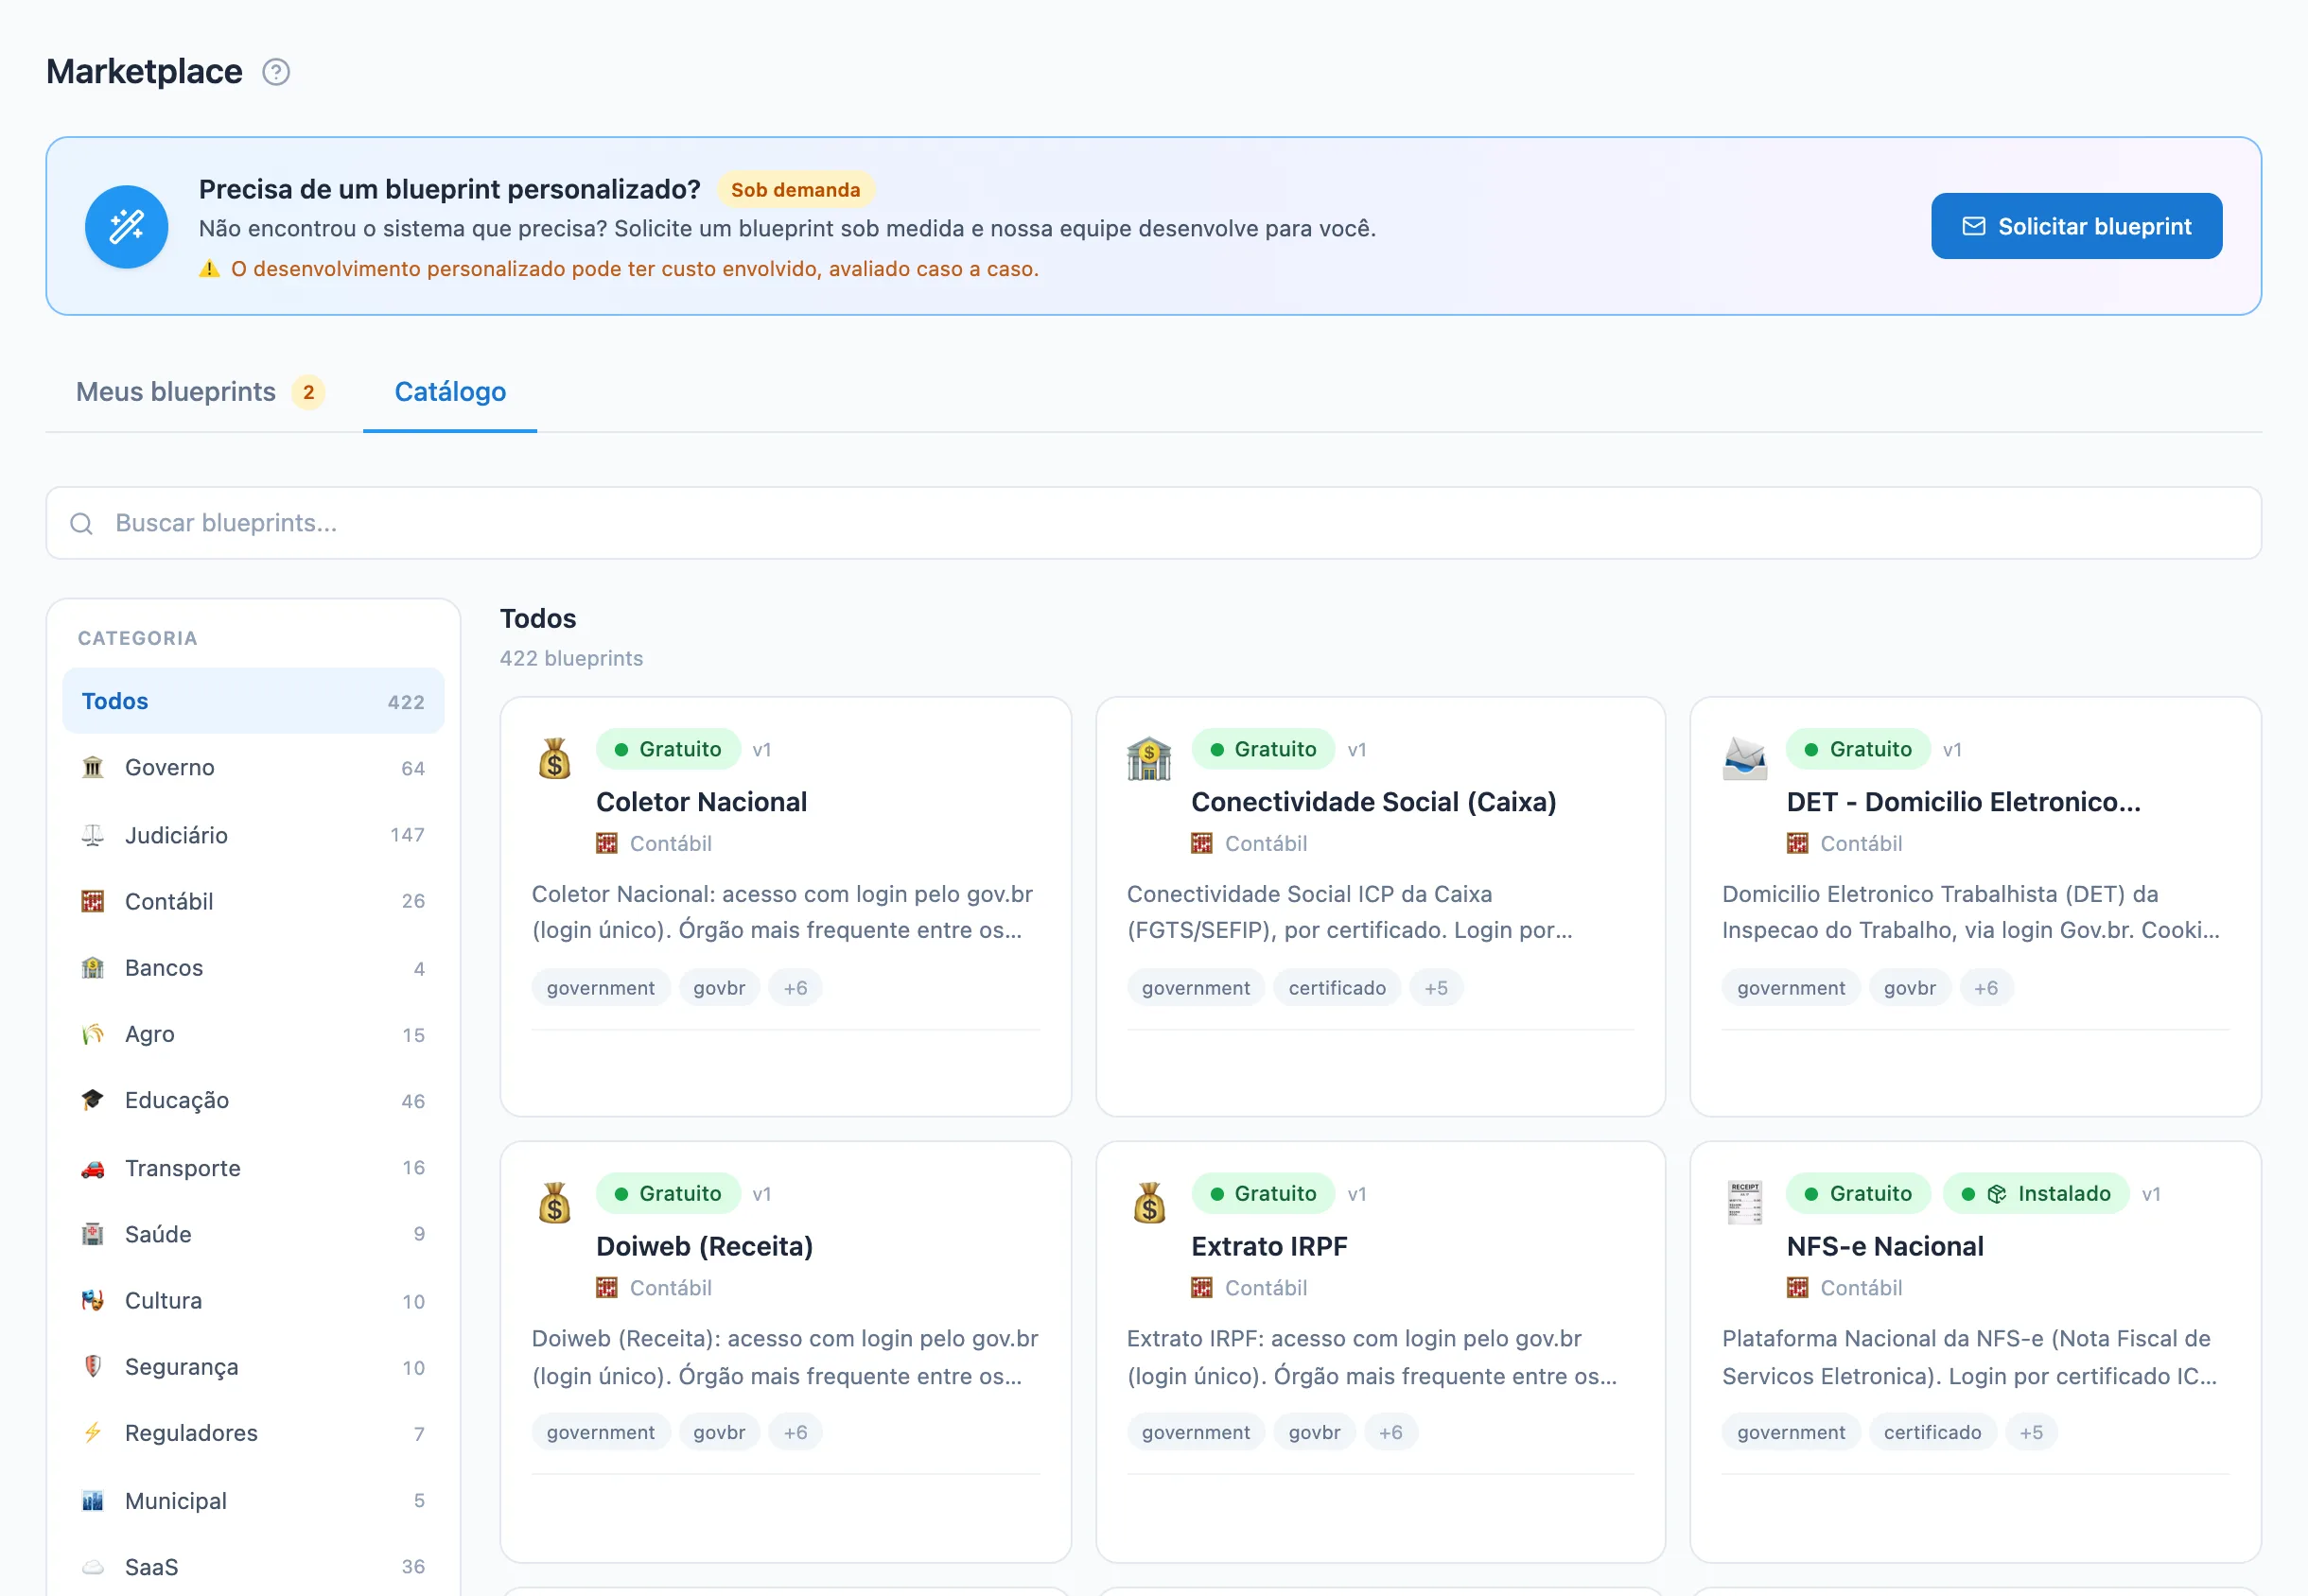Click the Sob demanda badge
This screenshot has width=2308, height=1596.
click(796, 190)
